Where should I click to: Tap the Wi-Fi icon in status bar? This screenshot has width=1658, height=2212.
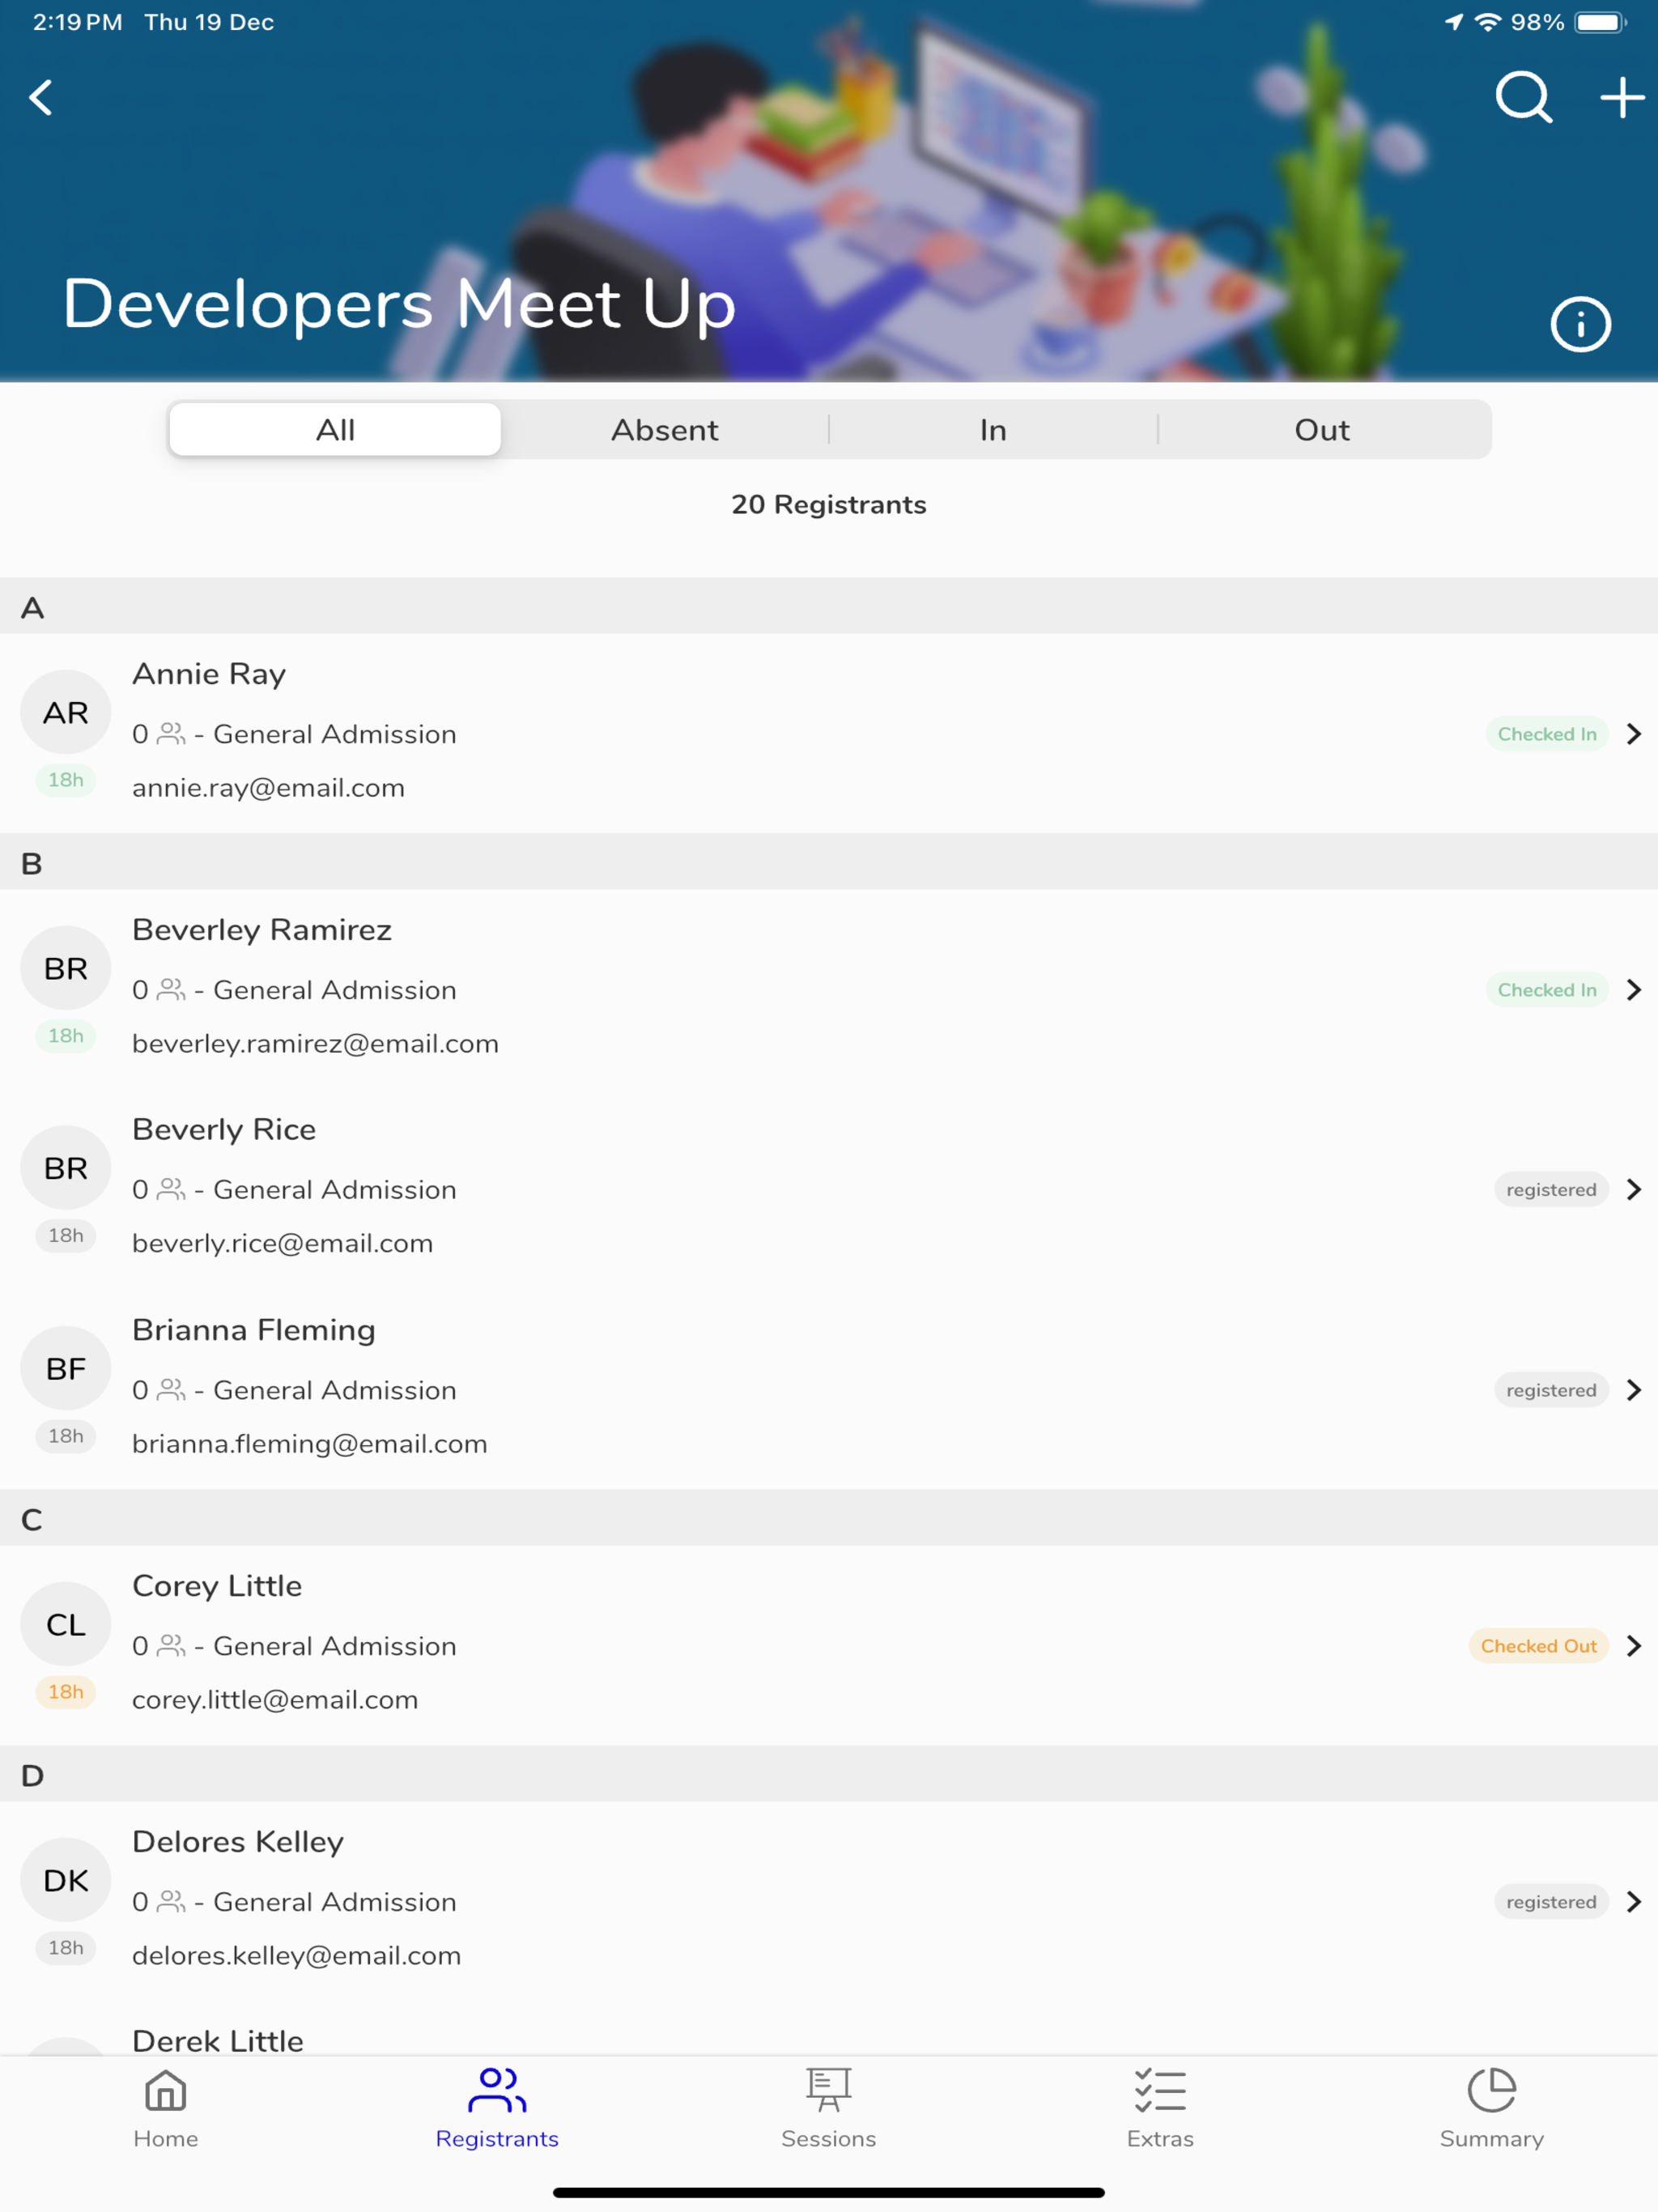[1488, 22]
